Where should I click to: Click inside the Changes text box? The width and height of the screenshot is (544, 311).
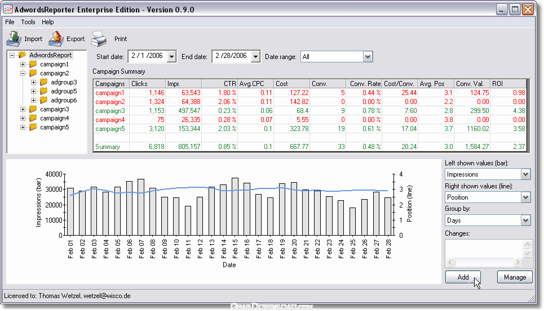tap(484, 249)
